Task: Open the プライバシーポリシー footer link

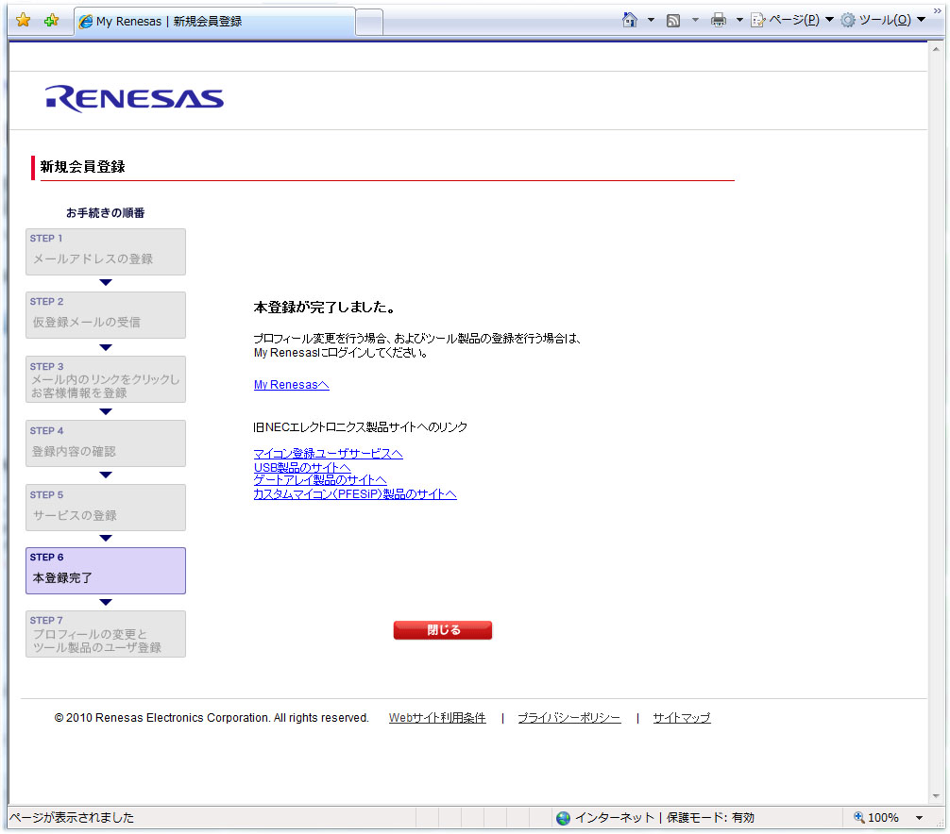Action: click(x=568, y=718)
